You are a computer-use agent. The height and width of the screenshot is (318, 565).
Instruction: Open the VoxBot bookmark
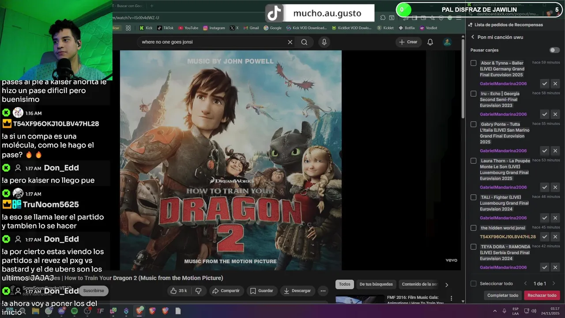coord(428,28)
